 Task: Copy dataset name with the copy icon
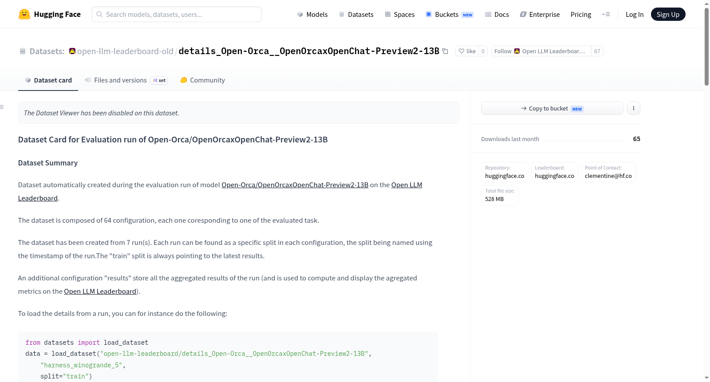tap(445, 51)
